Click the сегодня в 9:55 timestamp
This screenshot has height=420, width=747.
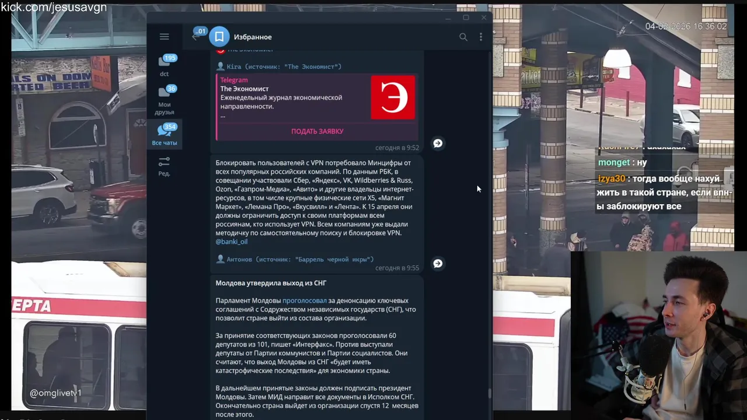(x=397, y=268)
